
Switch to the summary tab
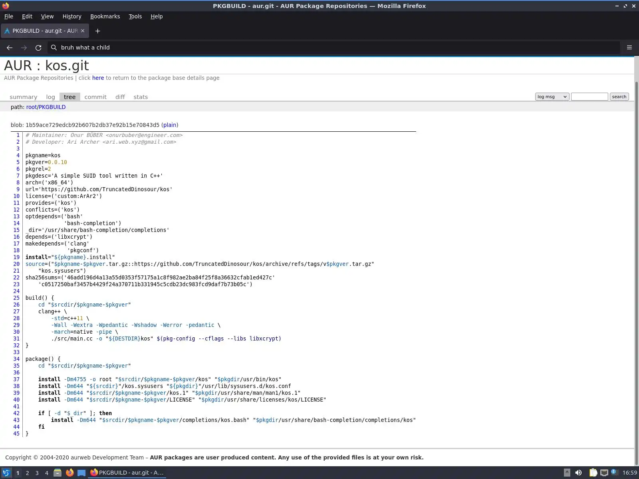click(23, 97)
